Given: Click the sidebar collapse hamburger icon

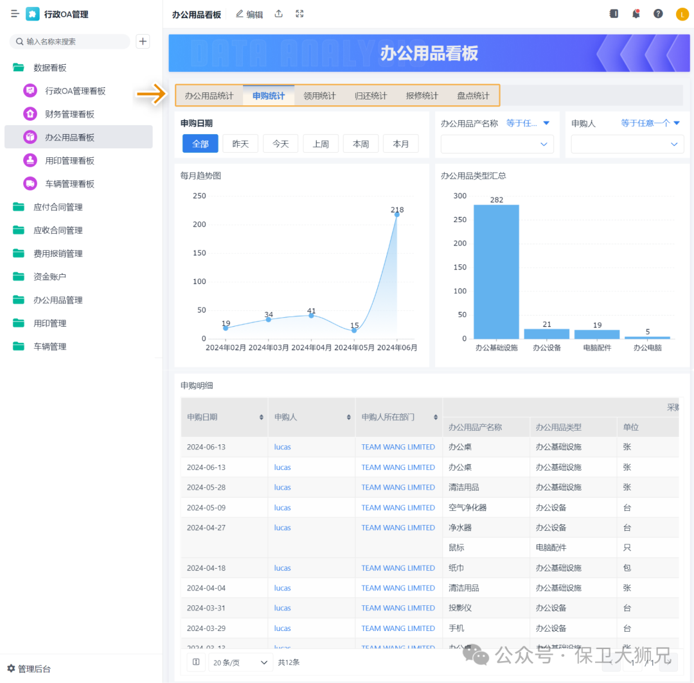Looking at the screenshot, I should pos(15,14).
